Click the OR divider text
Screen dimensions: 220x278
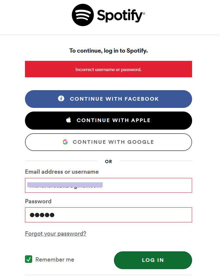pyautogui.click(x=108, y=162)
